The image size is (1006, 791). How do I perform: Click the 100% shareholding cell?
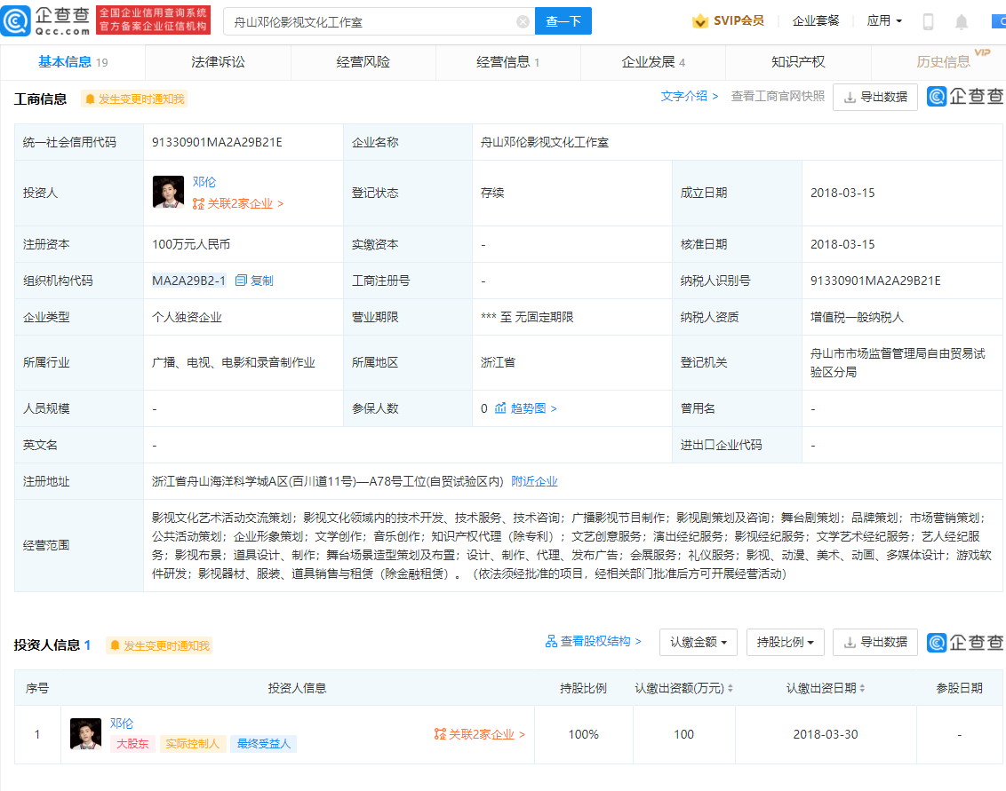point(583,734)
